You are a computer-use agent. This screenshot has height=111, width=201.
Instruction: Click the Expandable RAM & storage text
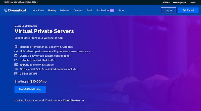click(x=37, y=65)
